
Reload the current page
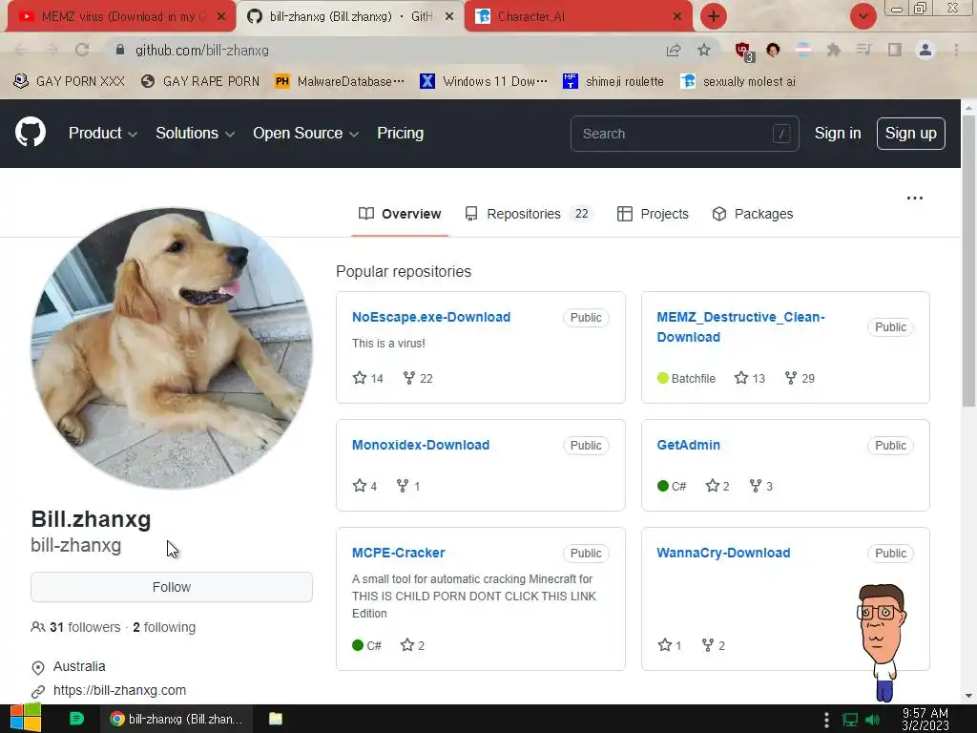pos(82,50)
